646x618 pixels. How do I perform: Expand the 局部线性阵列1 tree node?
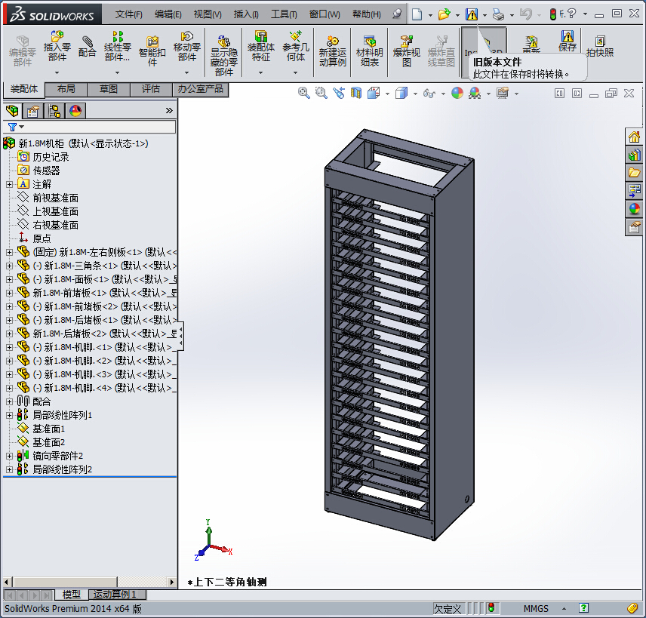10,415
